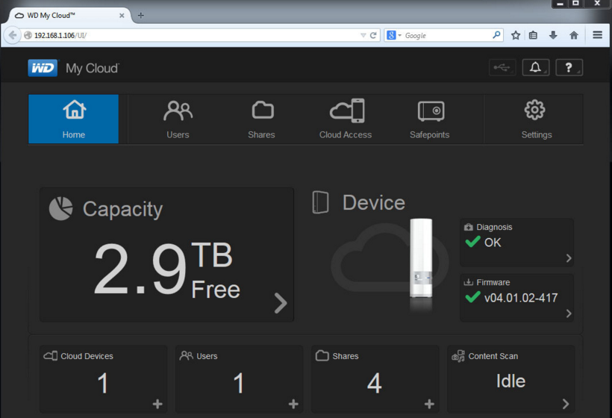
Task: Open the Settings tab
Action: pyautogui.click(x=536, y=119)
